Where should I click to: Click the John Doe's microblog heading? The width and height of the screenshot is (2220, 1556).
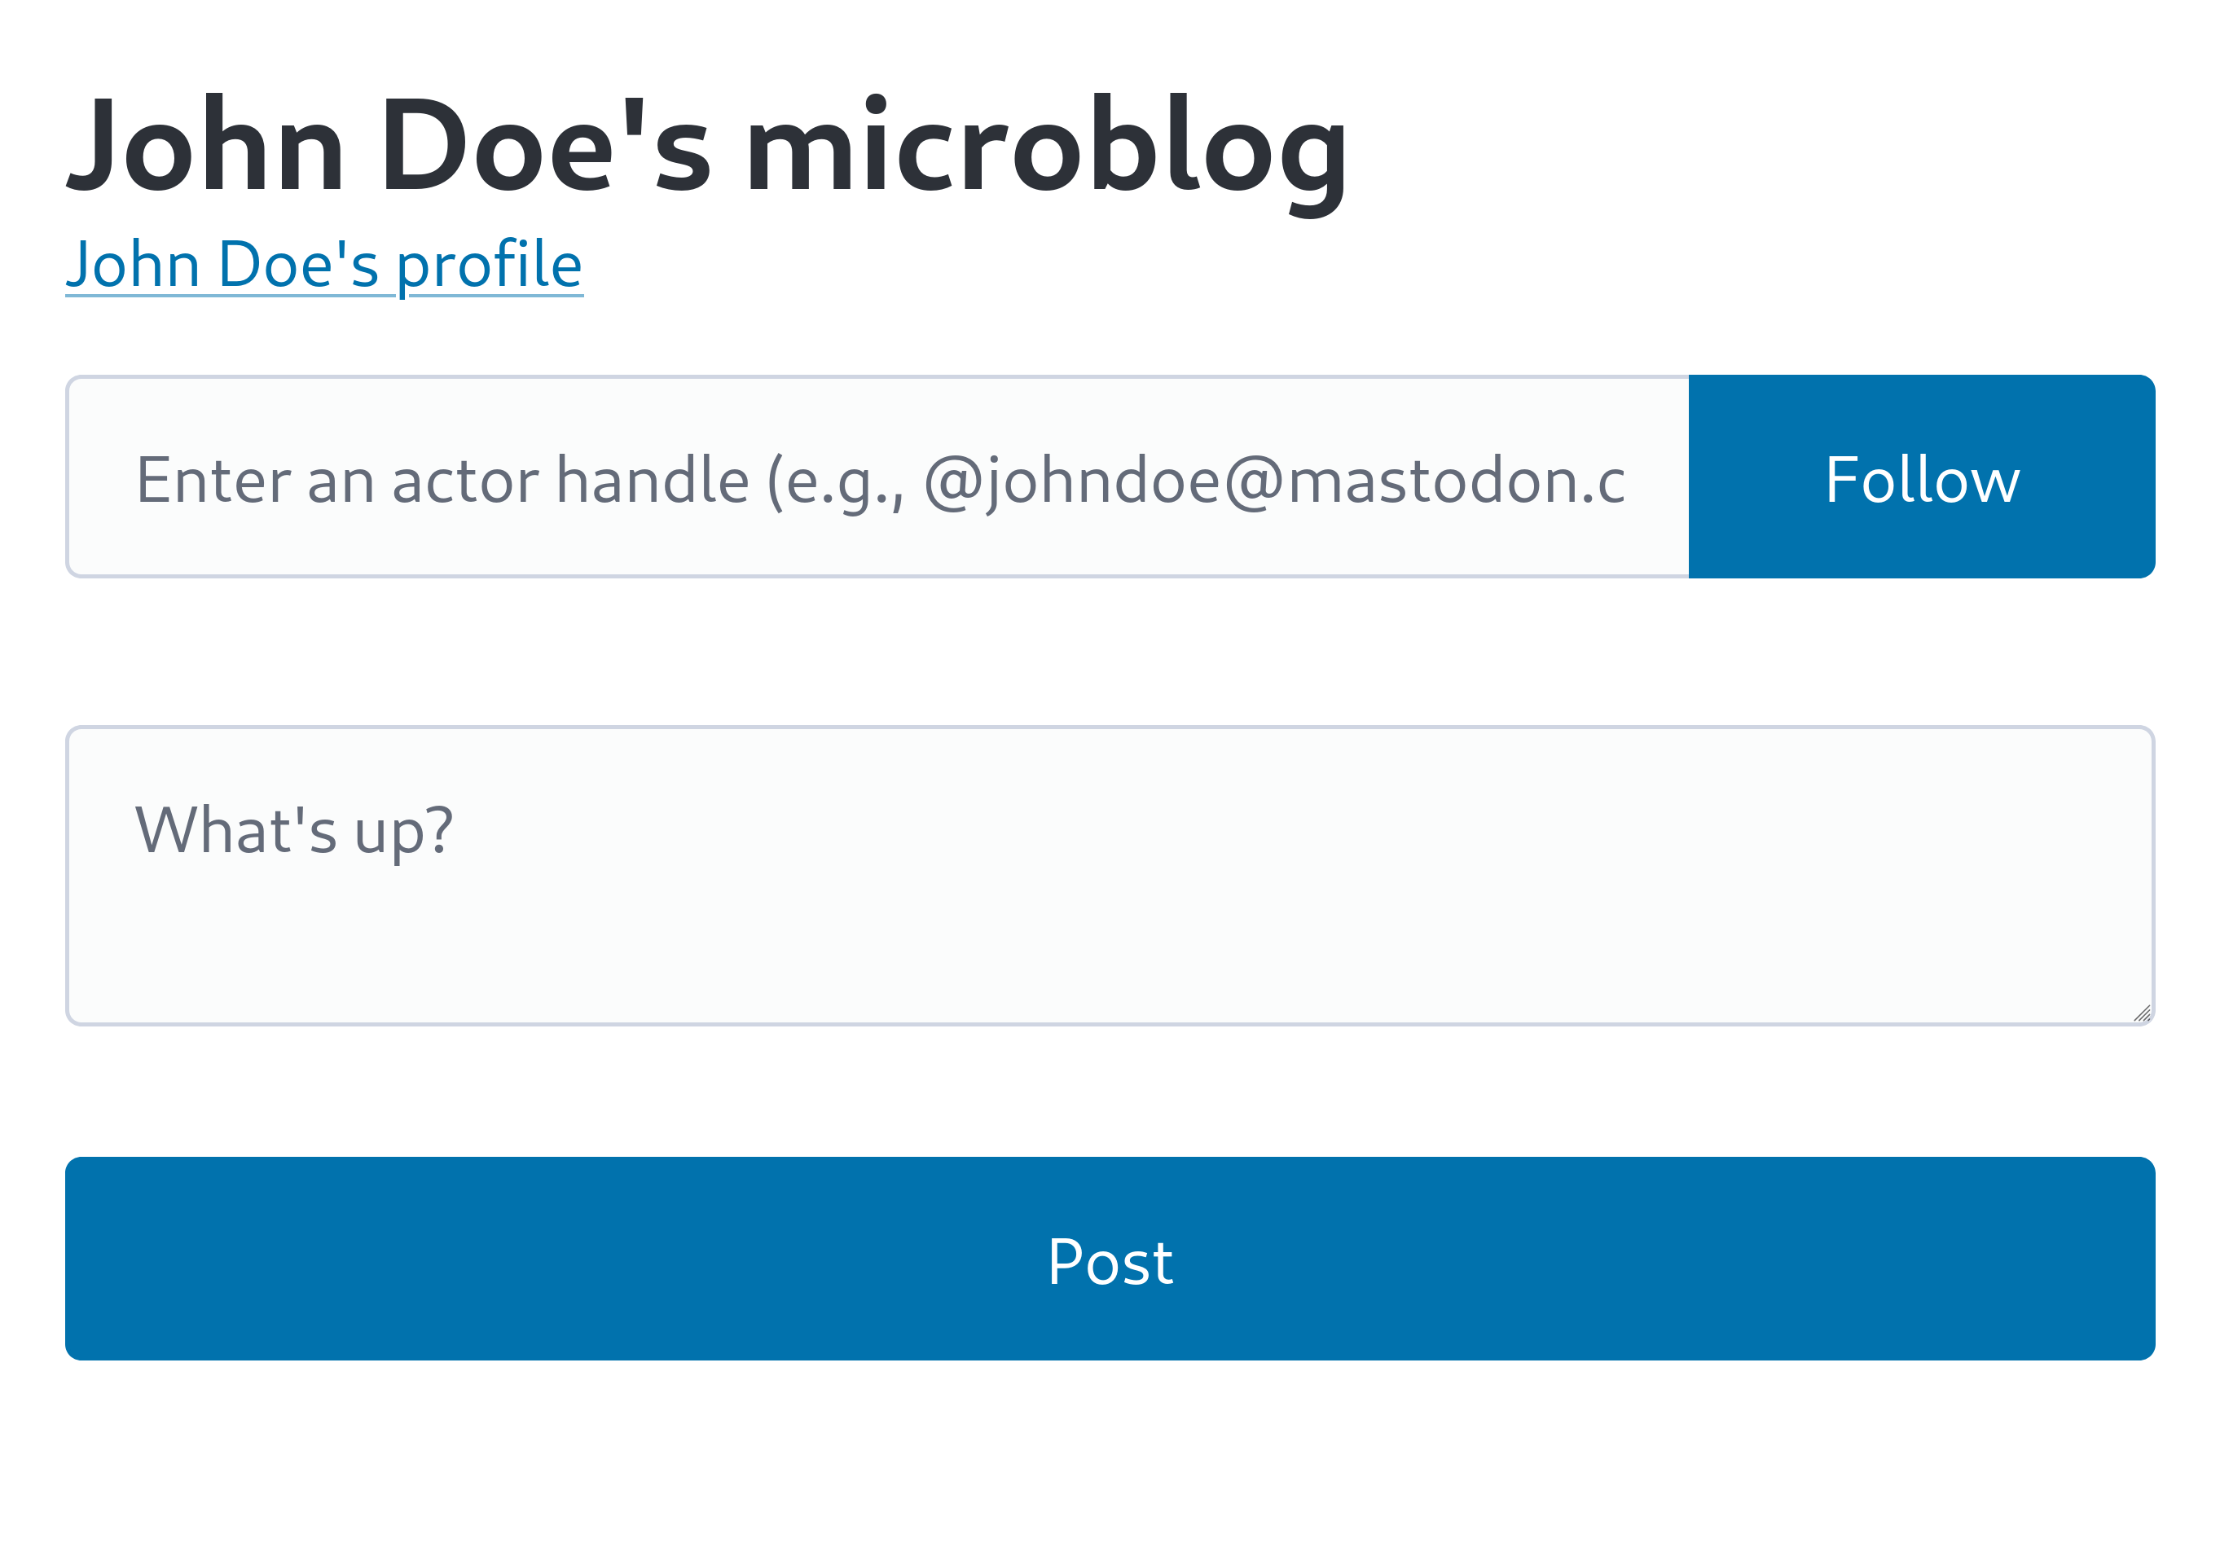point(706,150)
